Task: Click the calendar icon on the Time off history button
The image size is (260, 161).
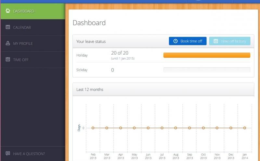Action: click(216, 41)
